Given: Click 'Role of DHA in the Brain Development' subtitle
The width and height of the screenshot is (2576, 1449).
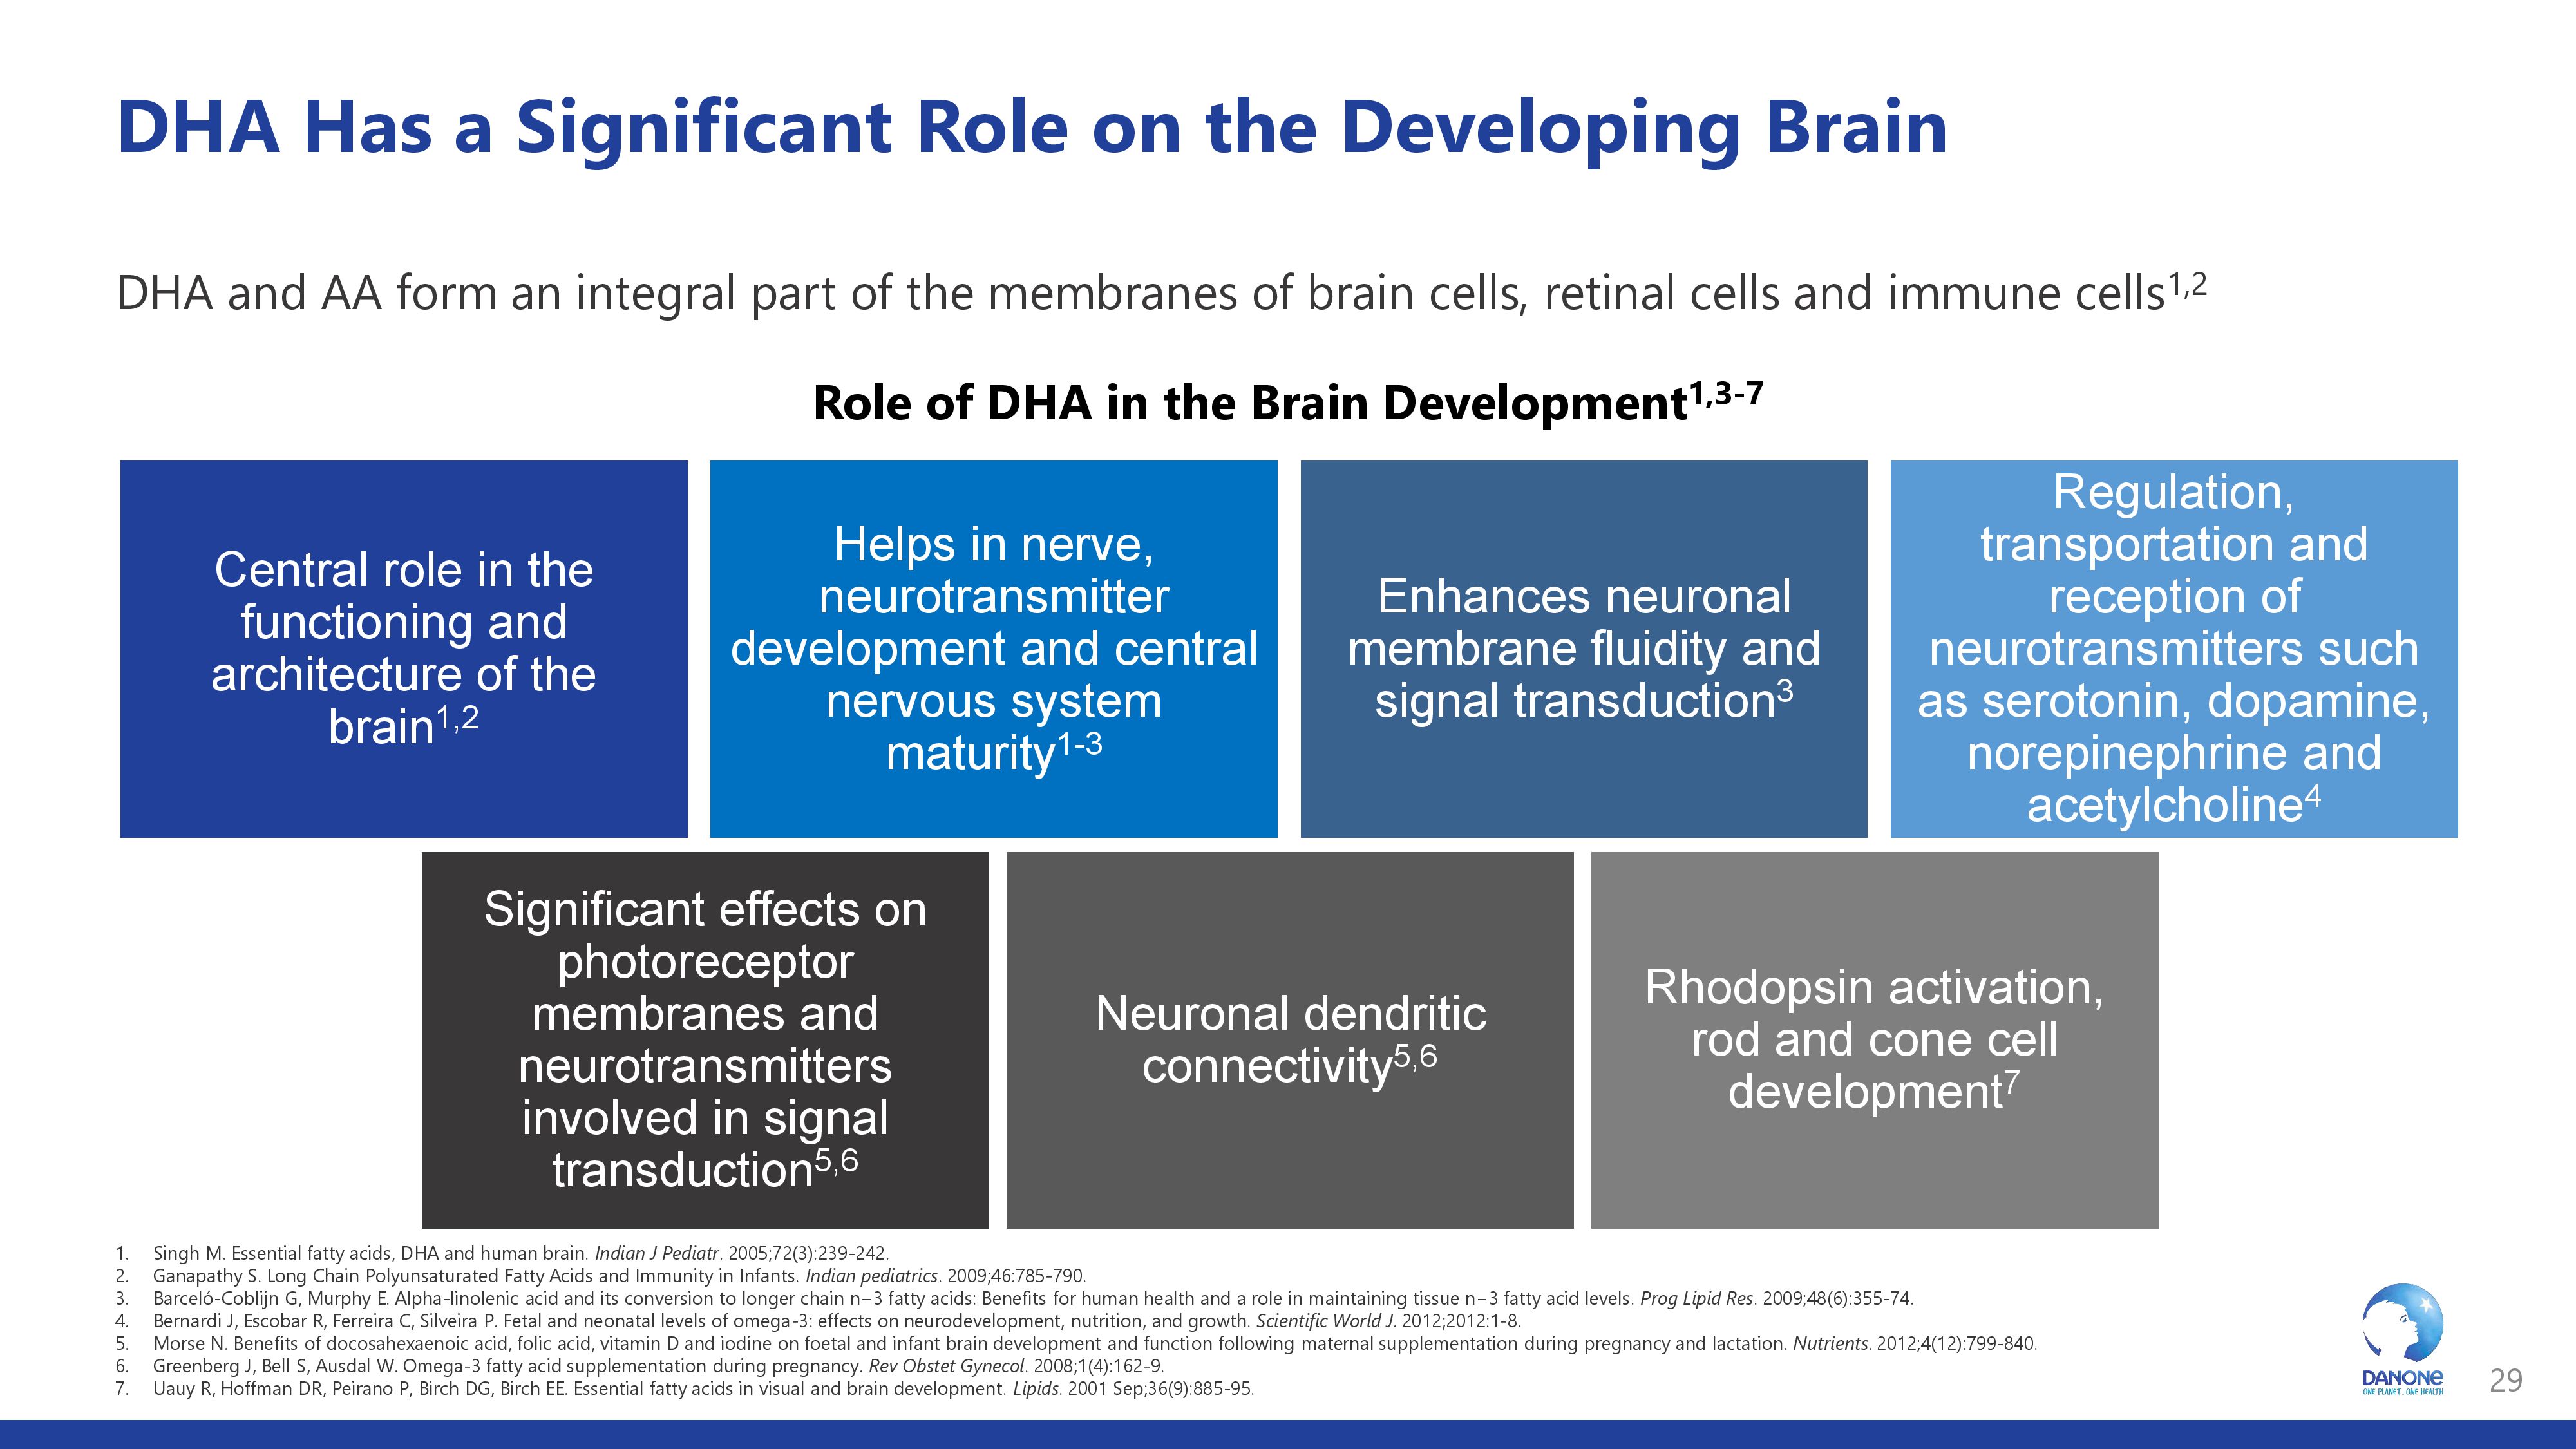Looking at the screenshot, I should [x=1287, y=403].
